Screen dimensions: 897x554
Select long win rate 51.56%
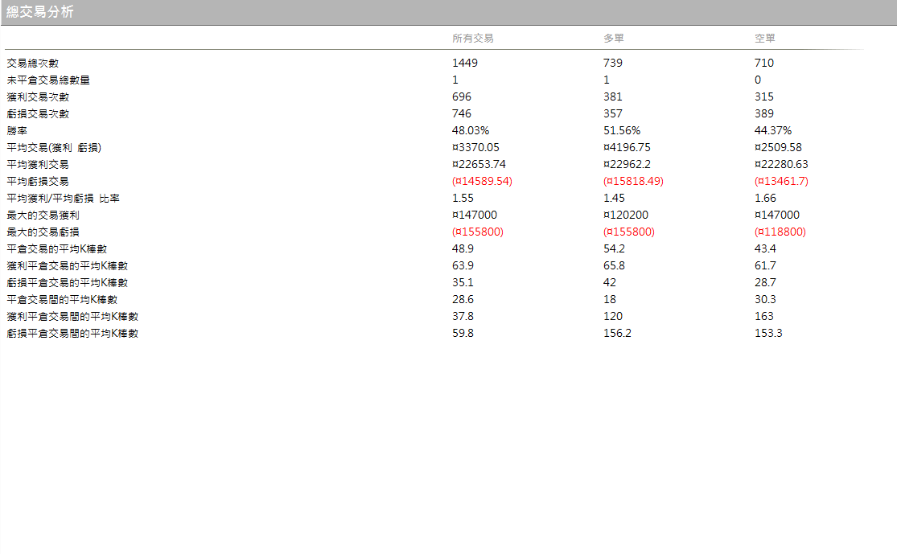click(x=622, y=130)
